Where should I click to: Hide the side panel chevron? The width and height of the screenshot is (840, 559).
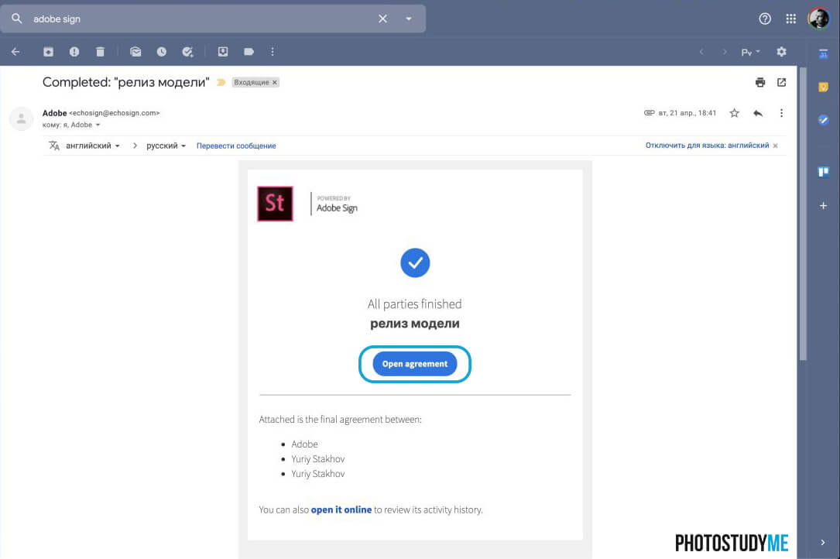823,543
